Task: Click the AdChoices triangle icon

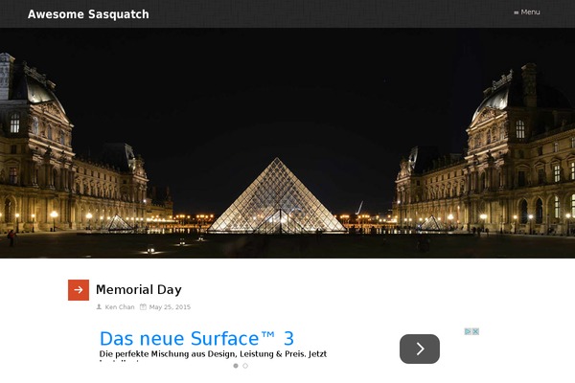Action: point(468,331)
